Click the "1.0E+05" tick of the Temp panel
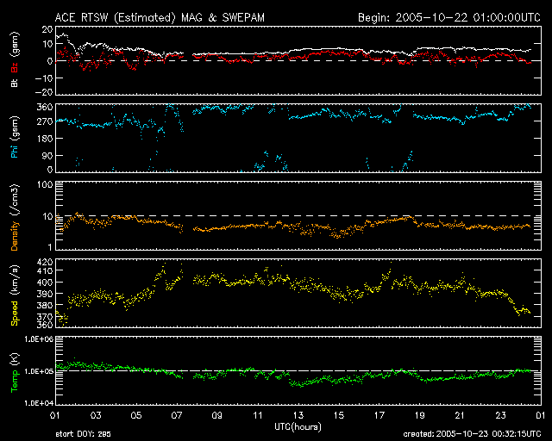Viewport: 552px width, 441px height. [39, 371]
